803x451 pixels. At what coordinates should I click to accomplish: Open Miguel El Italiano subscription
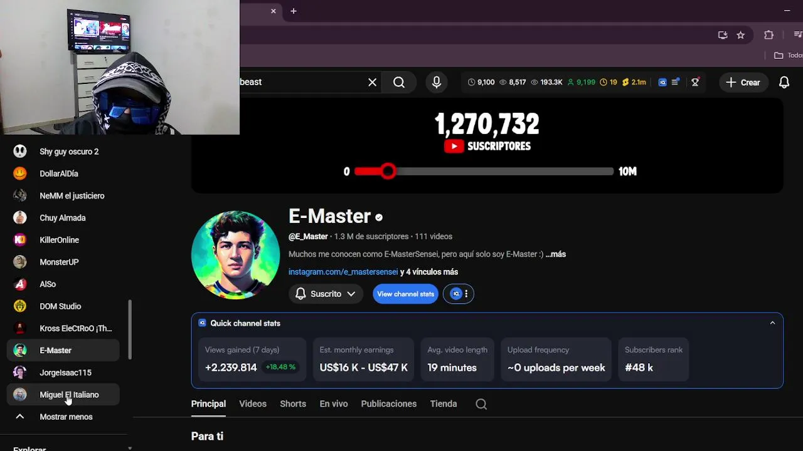coord(63,395)
